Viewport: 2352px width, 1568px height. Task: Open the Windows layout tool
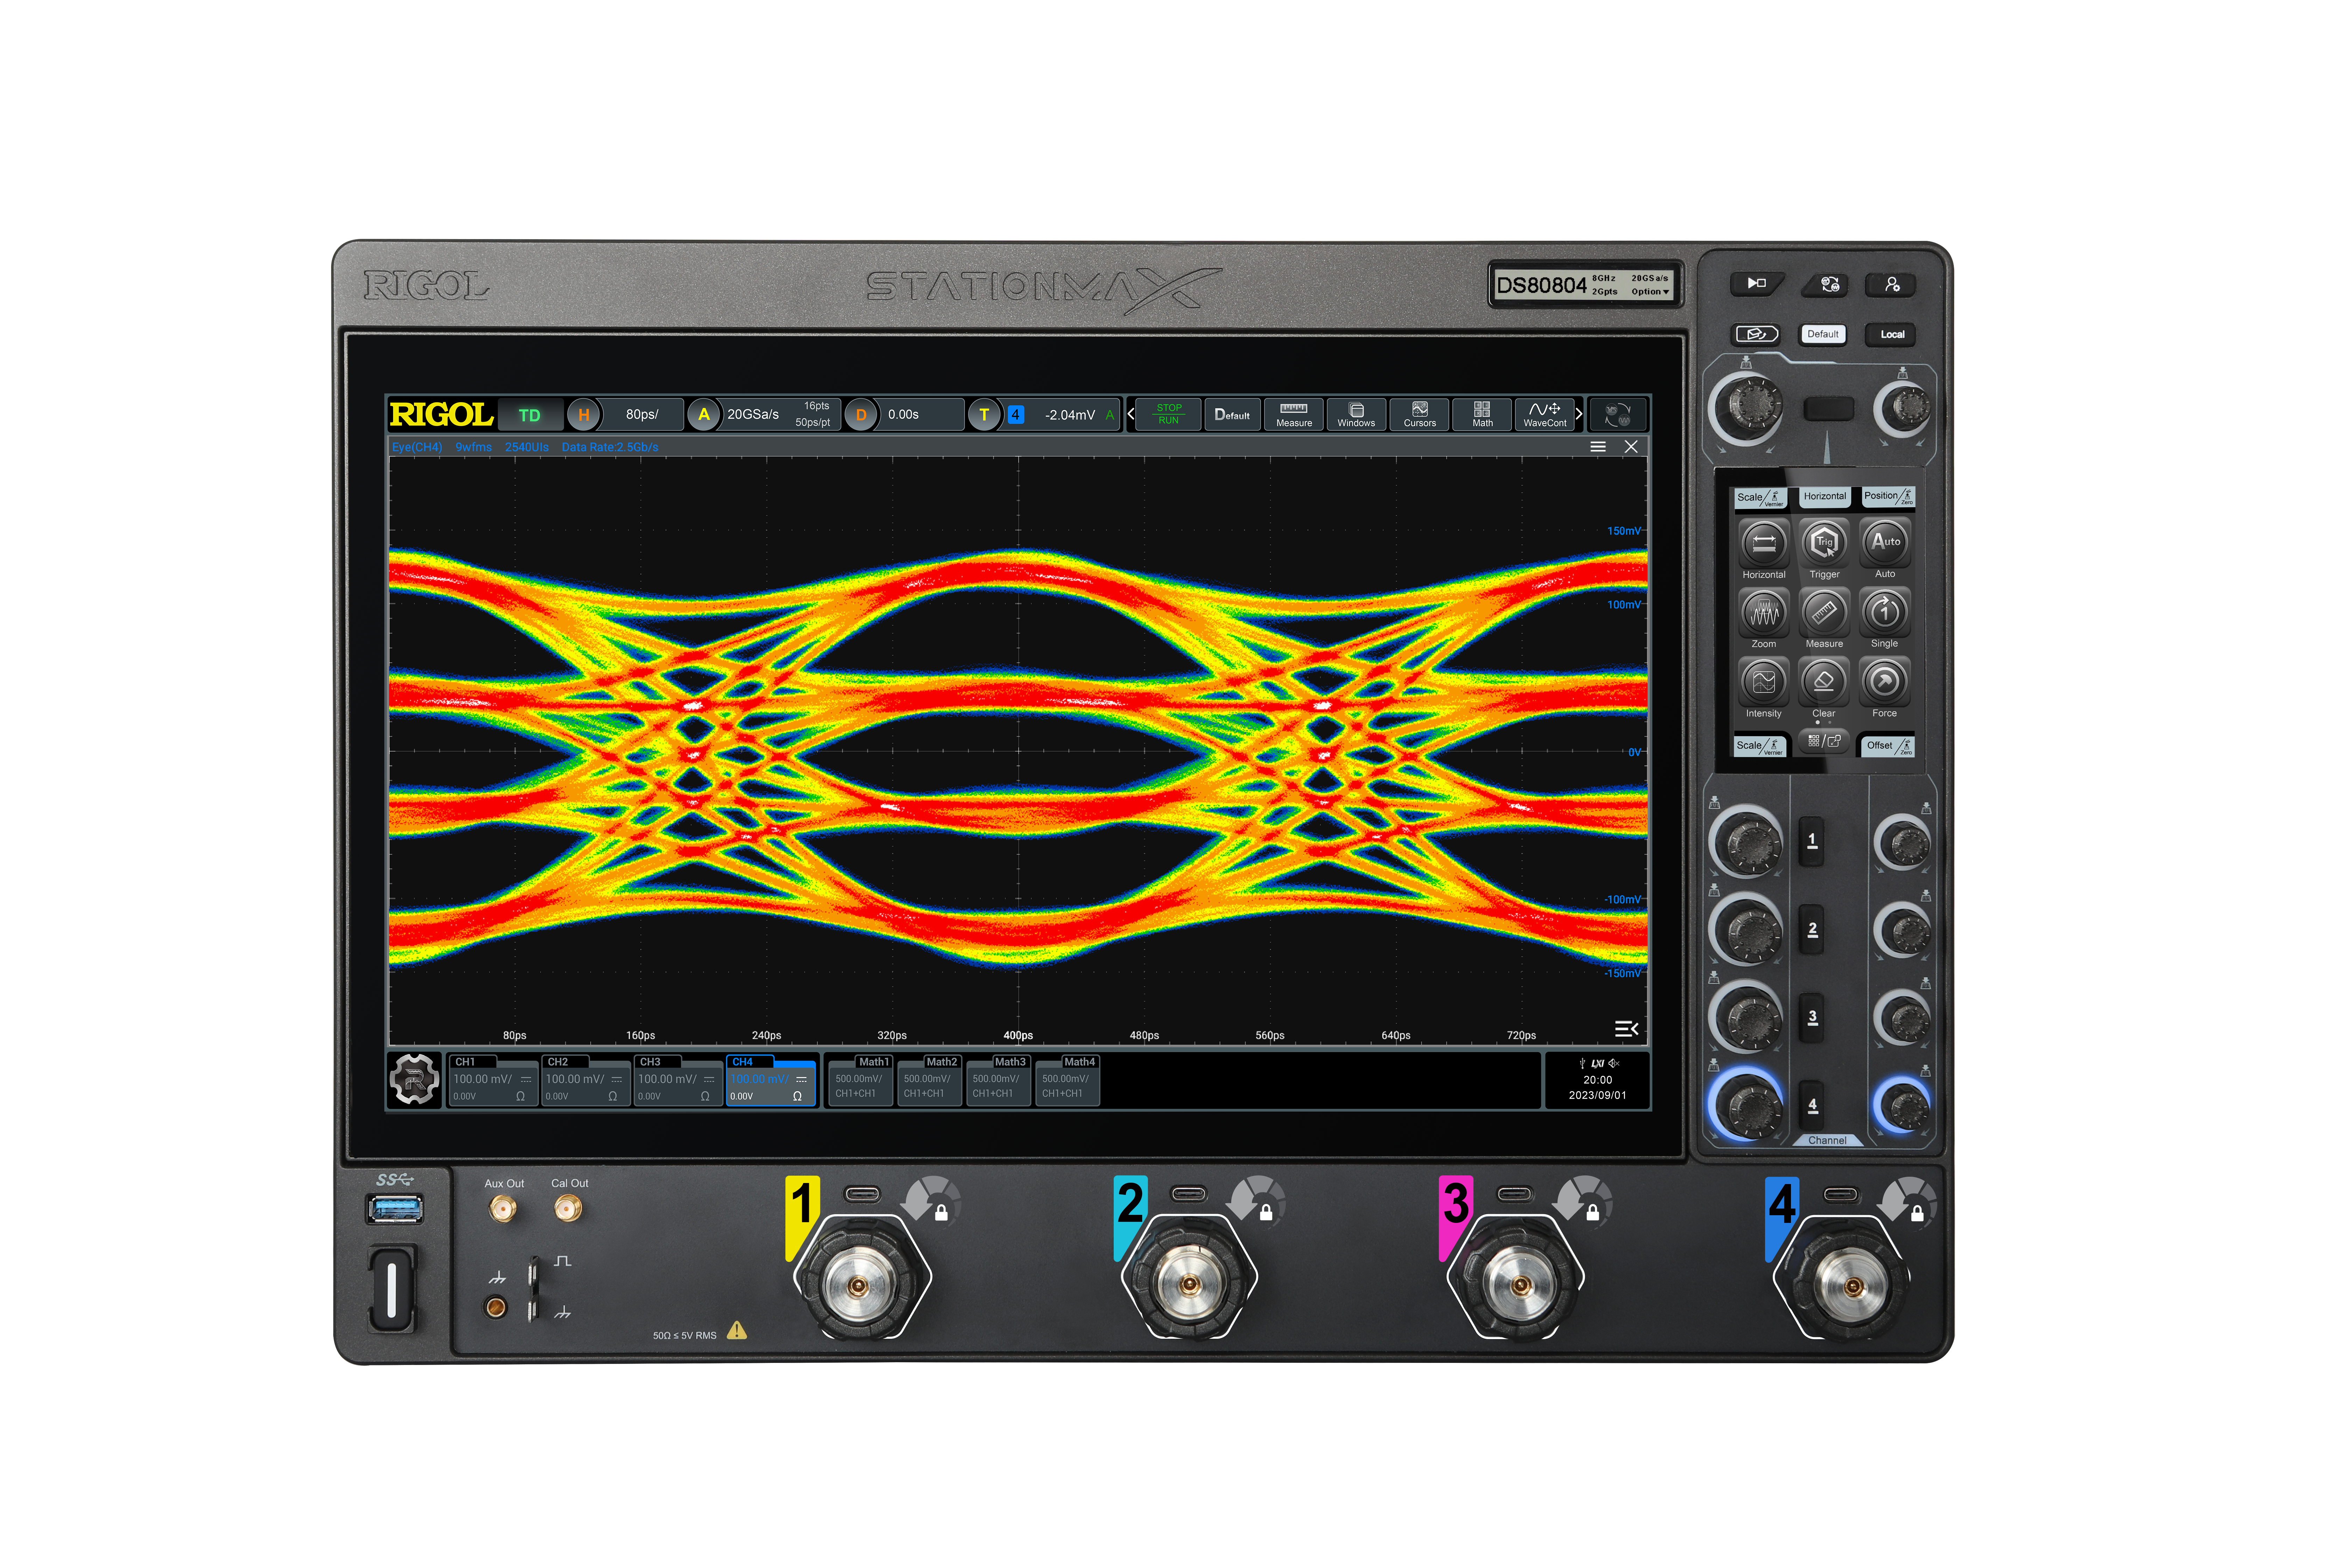click(1356, 414)
